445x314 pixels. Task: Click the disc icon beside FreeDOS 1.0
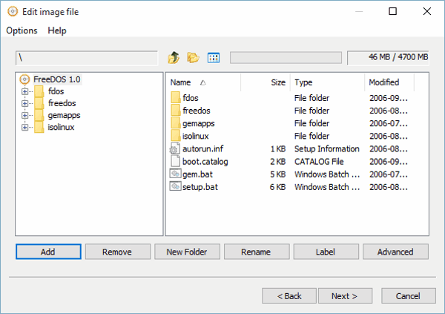point(24,79)
